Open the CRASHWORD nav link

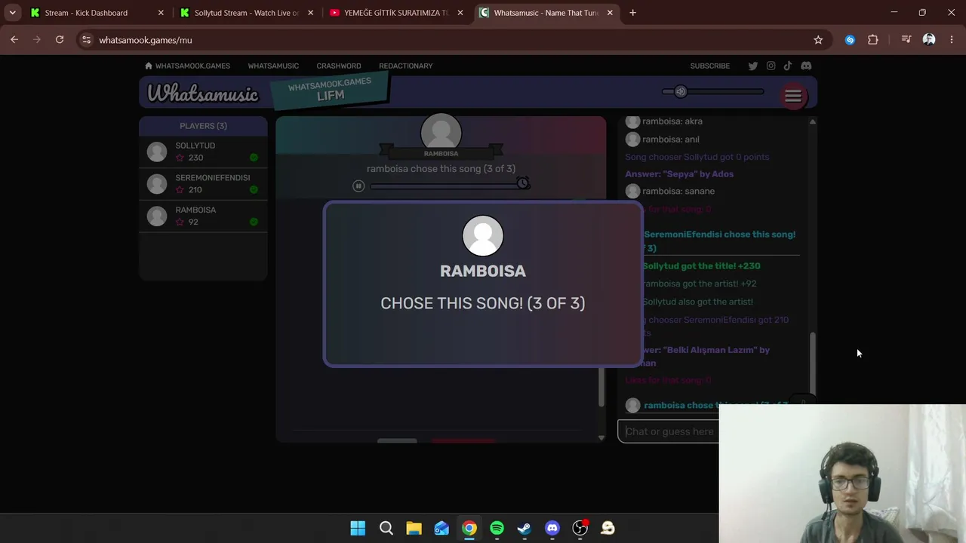[x=339, y=66]
